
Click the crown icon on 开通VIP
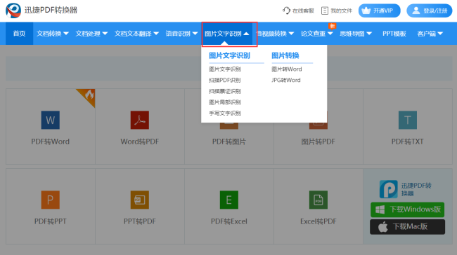366,11
